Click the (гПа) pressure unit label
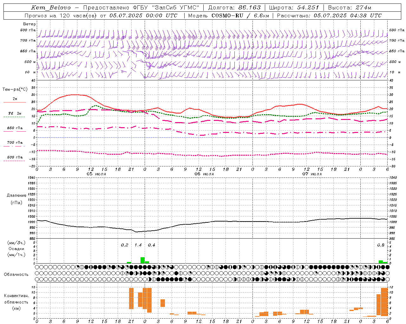The width and height of the screenshot is (406, 324). tap(16, 202)
